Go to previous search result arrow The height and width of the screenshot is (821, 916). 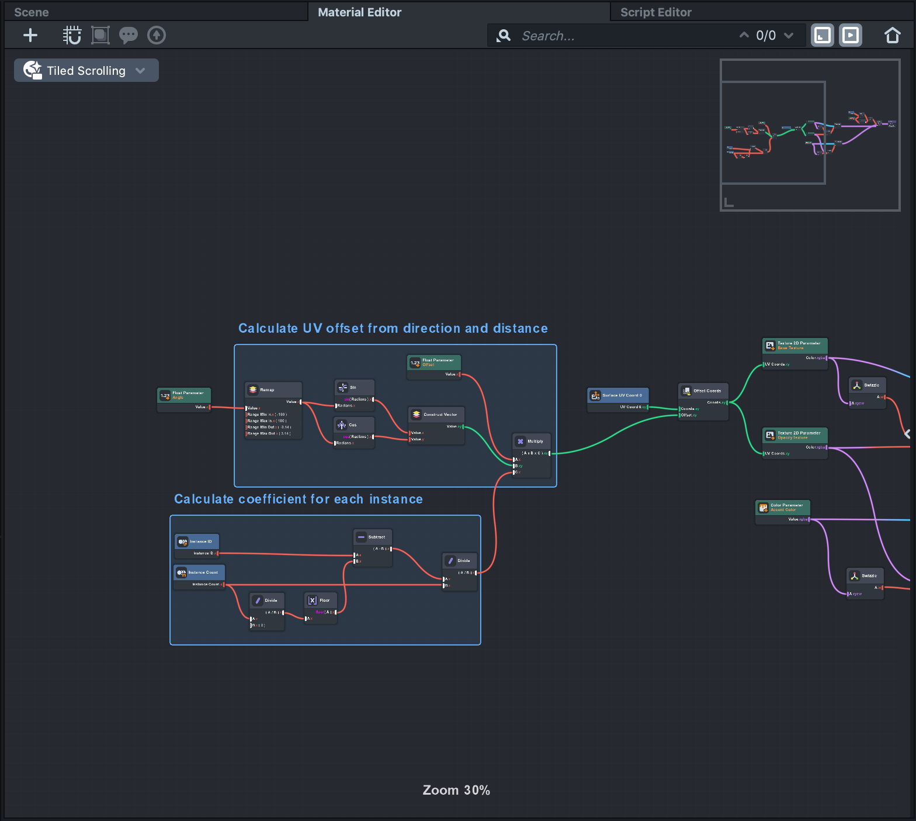[744, 36]
